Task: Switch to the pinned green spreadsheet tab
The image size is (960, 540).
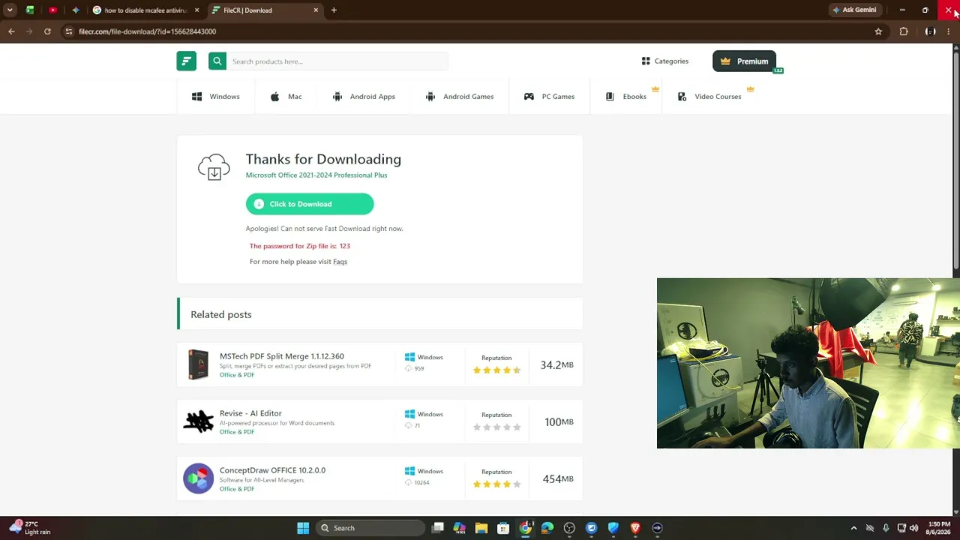Action: 30,10
